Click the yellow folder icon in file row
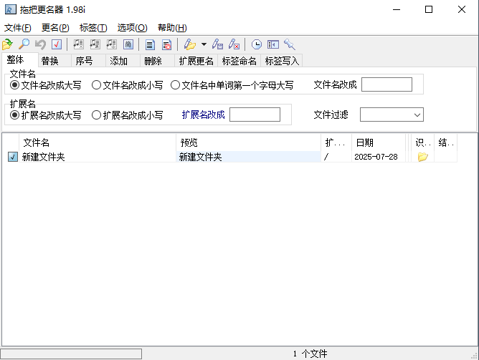This screenshot has height=360, width=479. 423,157
